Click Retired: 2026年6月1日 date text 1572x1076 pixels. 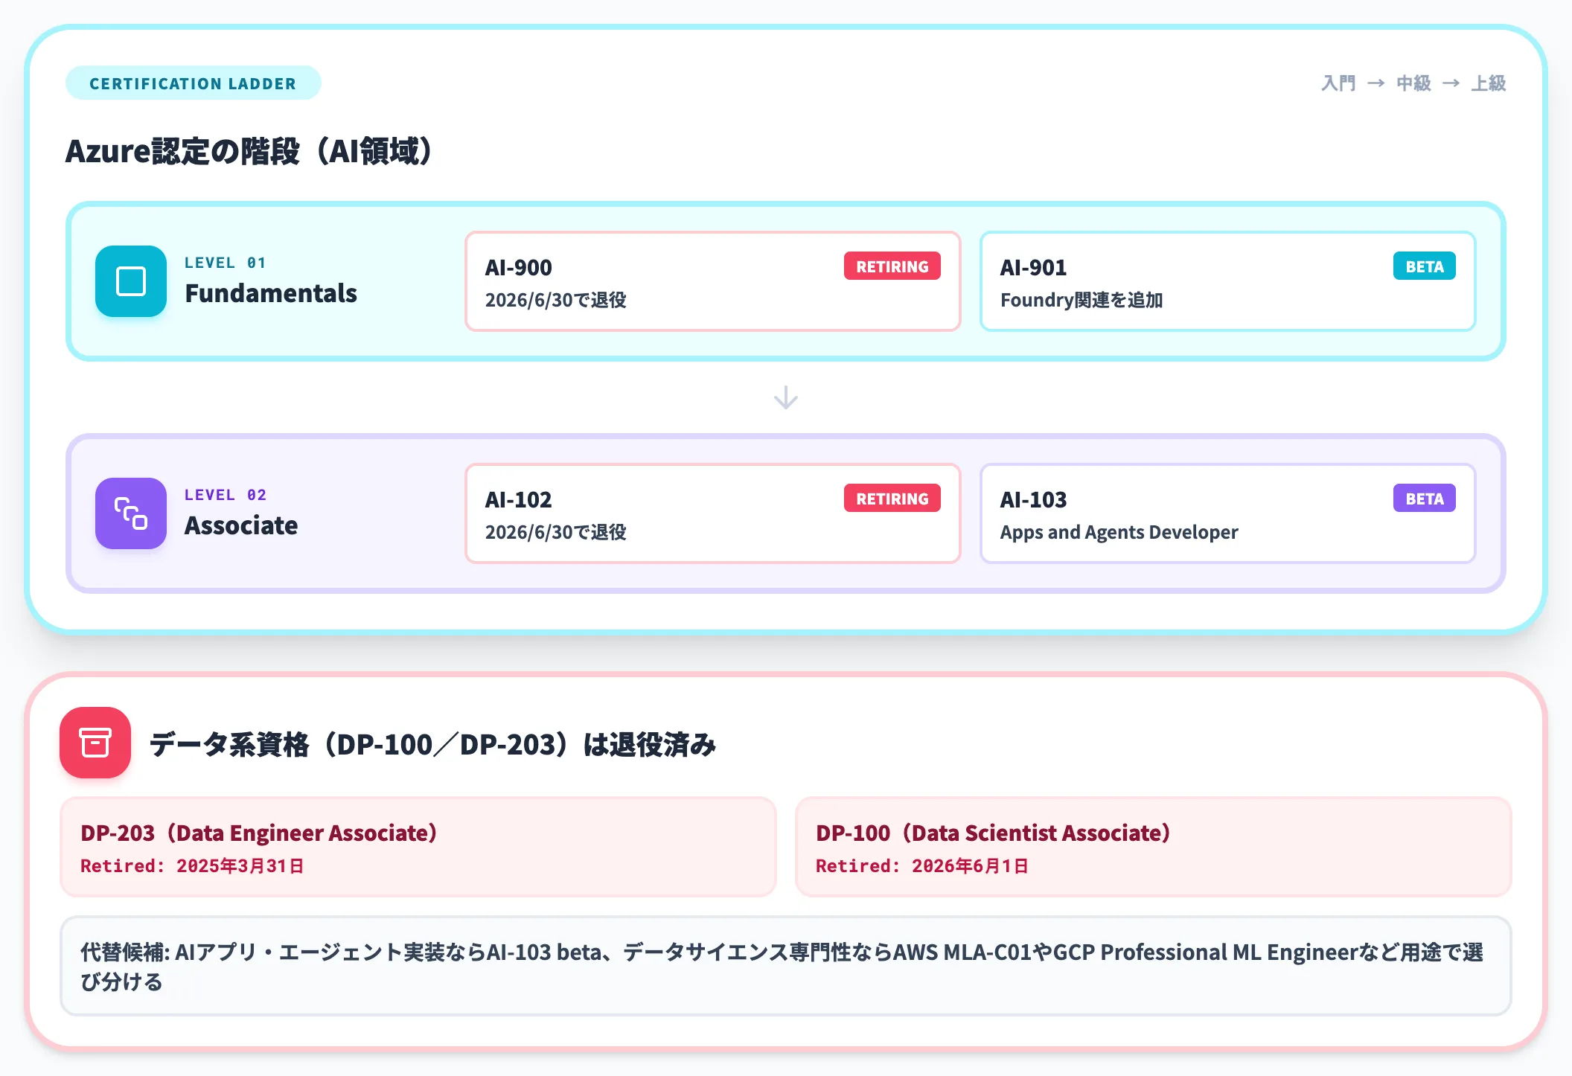(922, 866)
